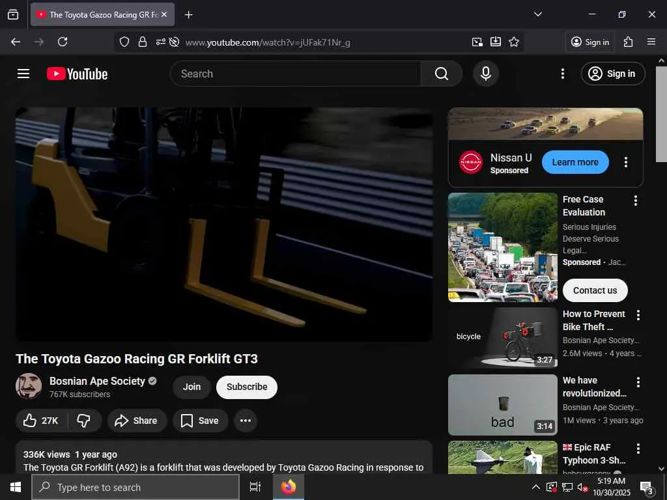Open Nissan ad options menu
This screenshot has width=667, height=500.
625,162
